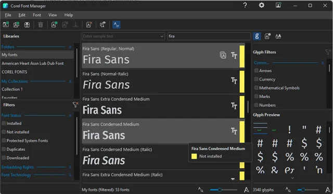Click the Add Folder toolbar icon
The width and height of the screenshot is (333, 194).
(x=6, y=24)
